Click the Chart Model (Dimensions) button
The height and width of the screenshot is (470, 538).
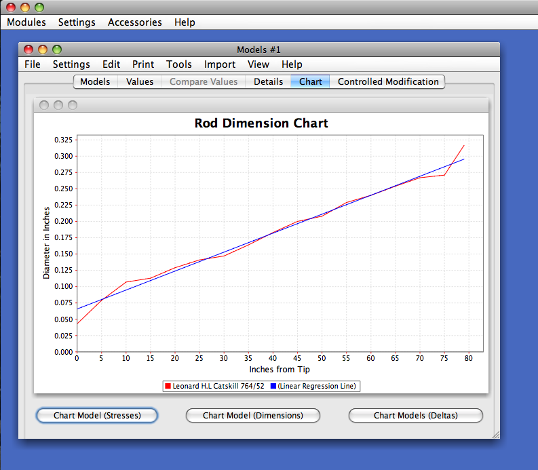tap(253, 416)
